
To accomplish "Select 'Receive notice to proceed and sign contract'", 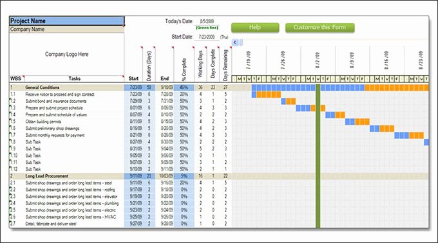I will [60, 94].
